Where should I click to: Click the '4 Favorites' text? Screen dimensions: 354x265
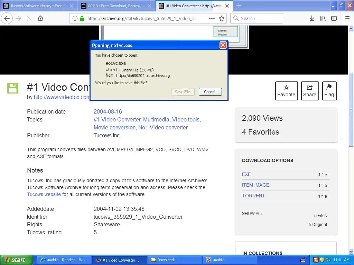[x=261, y=132]
